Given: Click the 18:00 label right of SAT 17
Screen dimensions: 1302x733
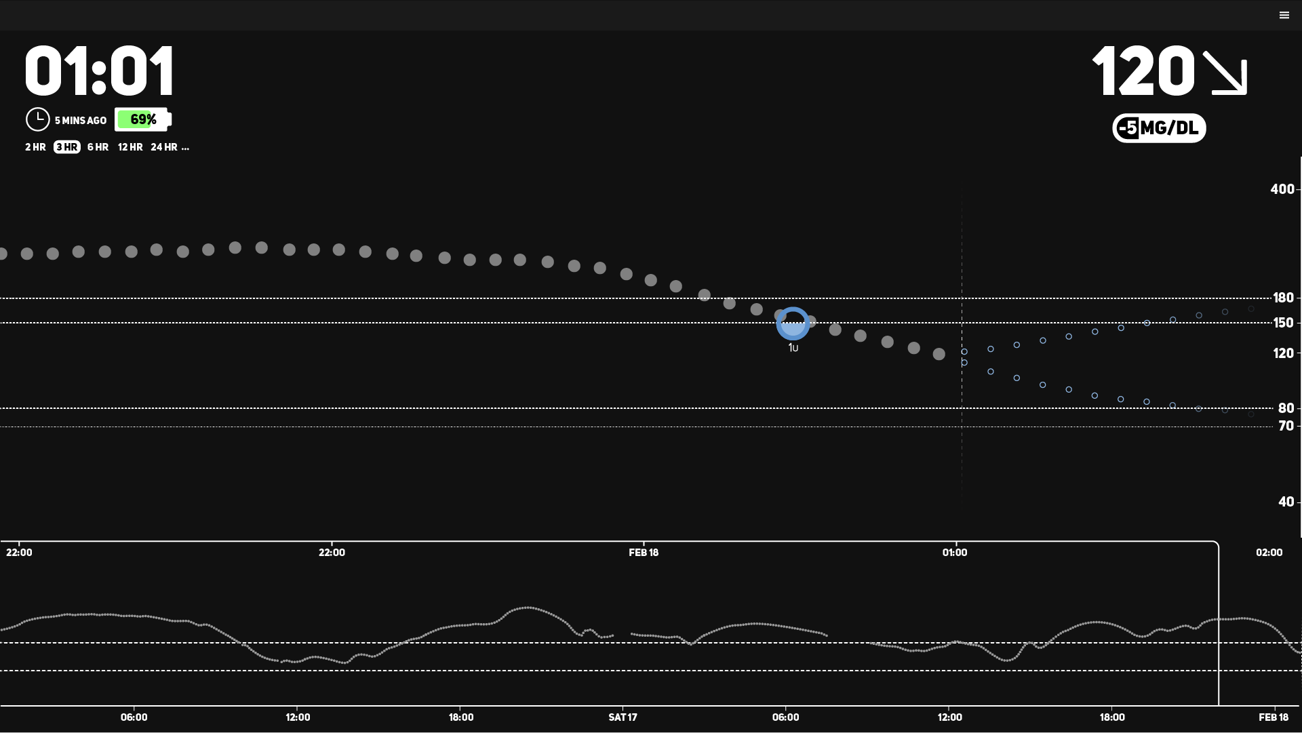Looking at the screenshot, I should pos(1112,717).
